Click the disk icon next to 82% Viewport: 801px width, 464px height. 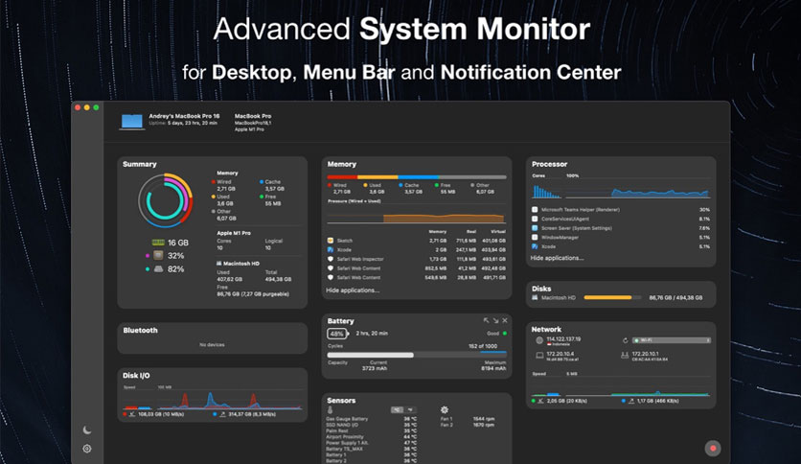158,268
